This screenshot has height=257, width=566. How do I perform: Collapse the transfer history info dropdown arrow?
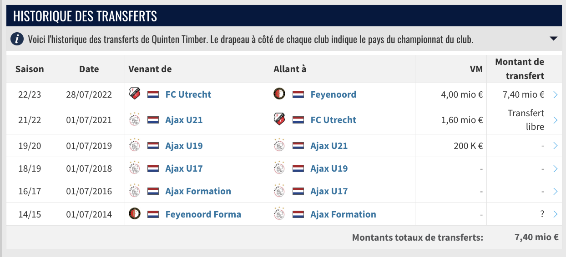click(553, 39)
